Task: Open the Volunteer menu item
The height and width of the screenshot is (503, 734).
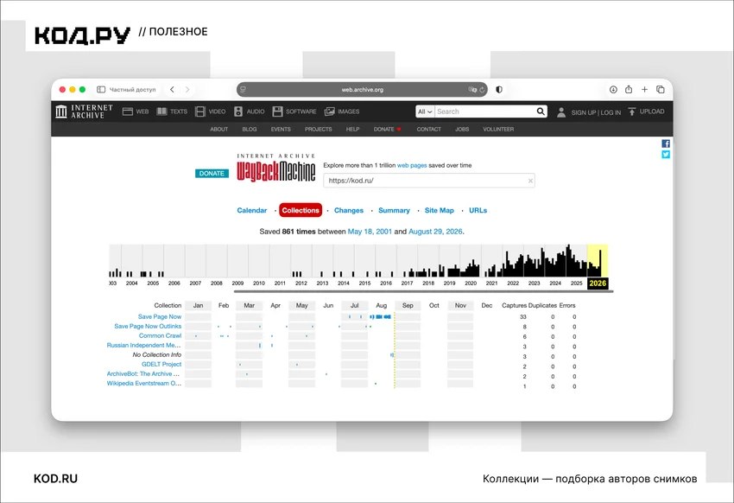Action: [498, 130]
